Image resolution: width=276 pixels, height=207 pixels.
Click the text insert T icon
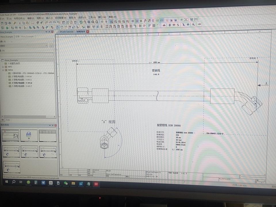[x=196, y=19]
